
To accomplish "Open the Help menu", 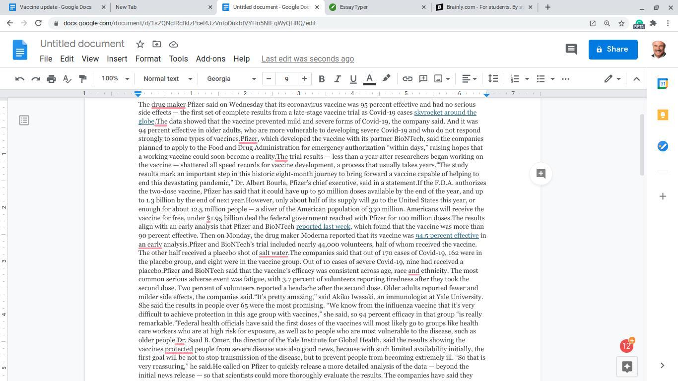I will pyautogui.click(x=242, y=59).
